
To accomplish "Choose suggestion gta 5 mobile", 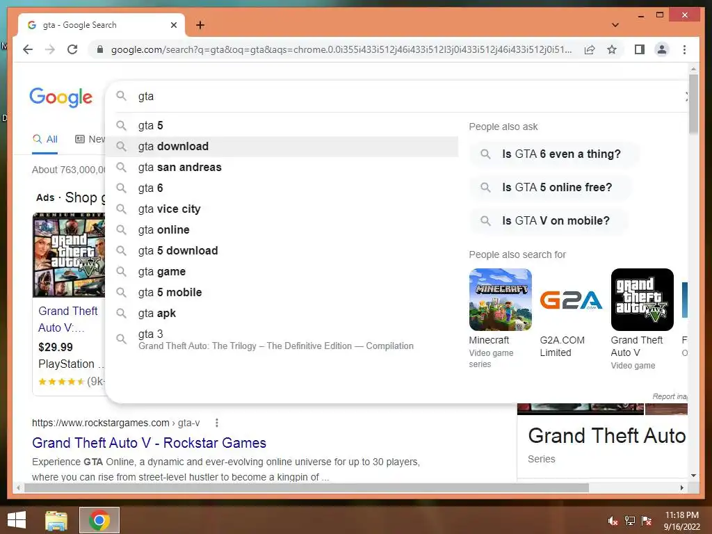I will coord(282,293).
